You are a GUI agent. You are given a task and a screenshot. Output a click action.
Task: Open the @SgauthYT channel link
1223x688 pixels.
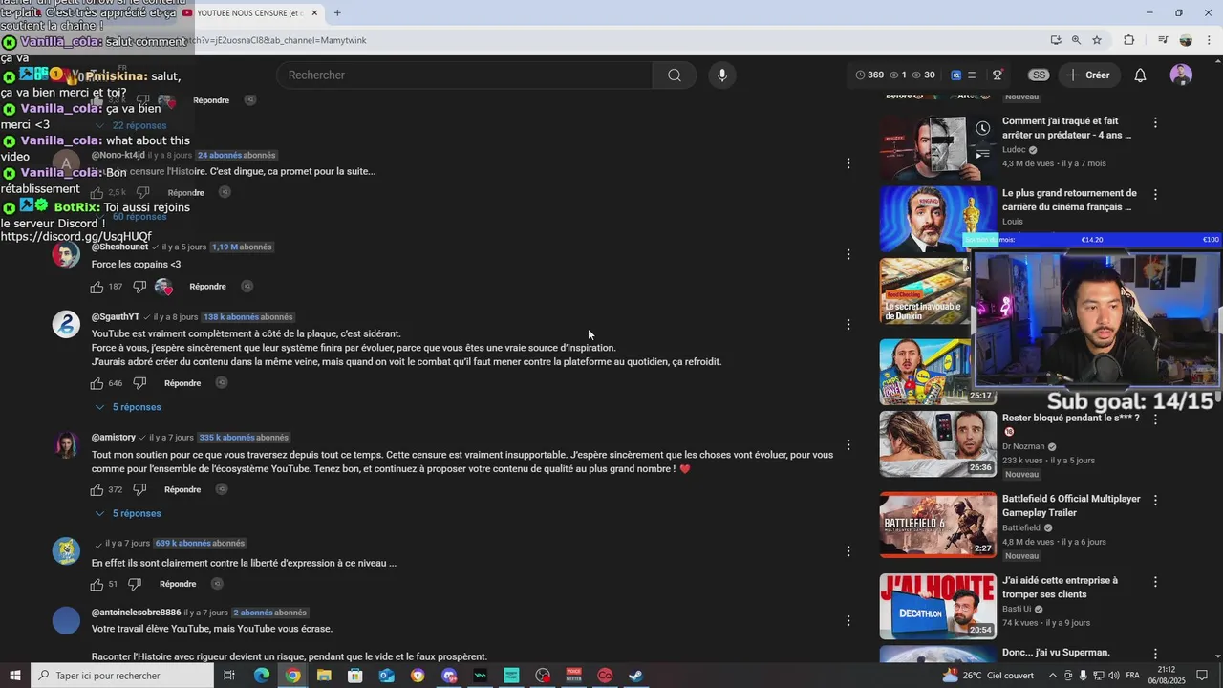116,317
